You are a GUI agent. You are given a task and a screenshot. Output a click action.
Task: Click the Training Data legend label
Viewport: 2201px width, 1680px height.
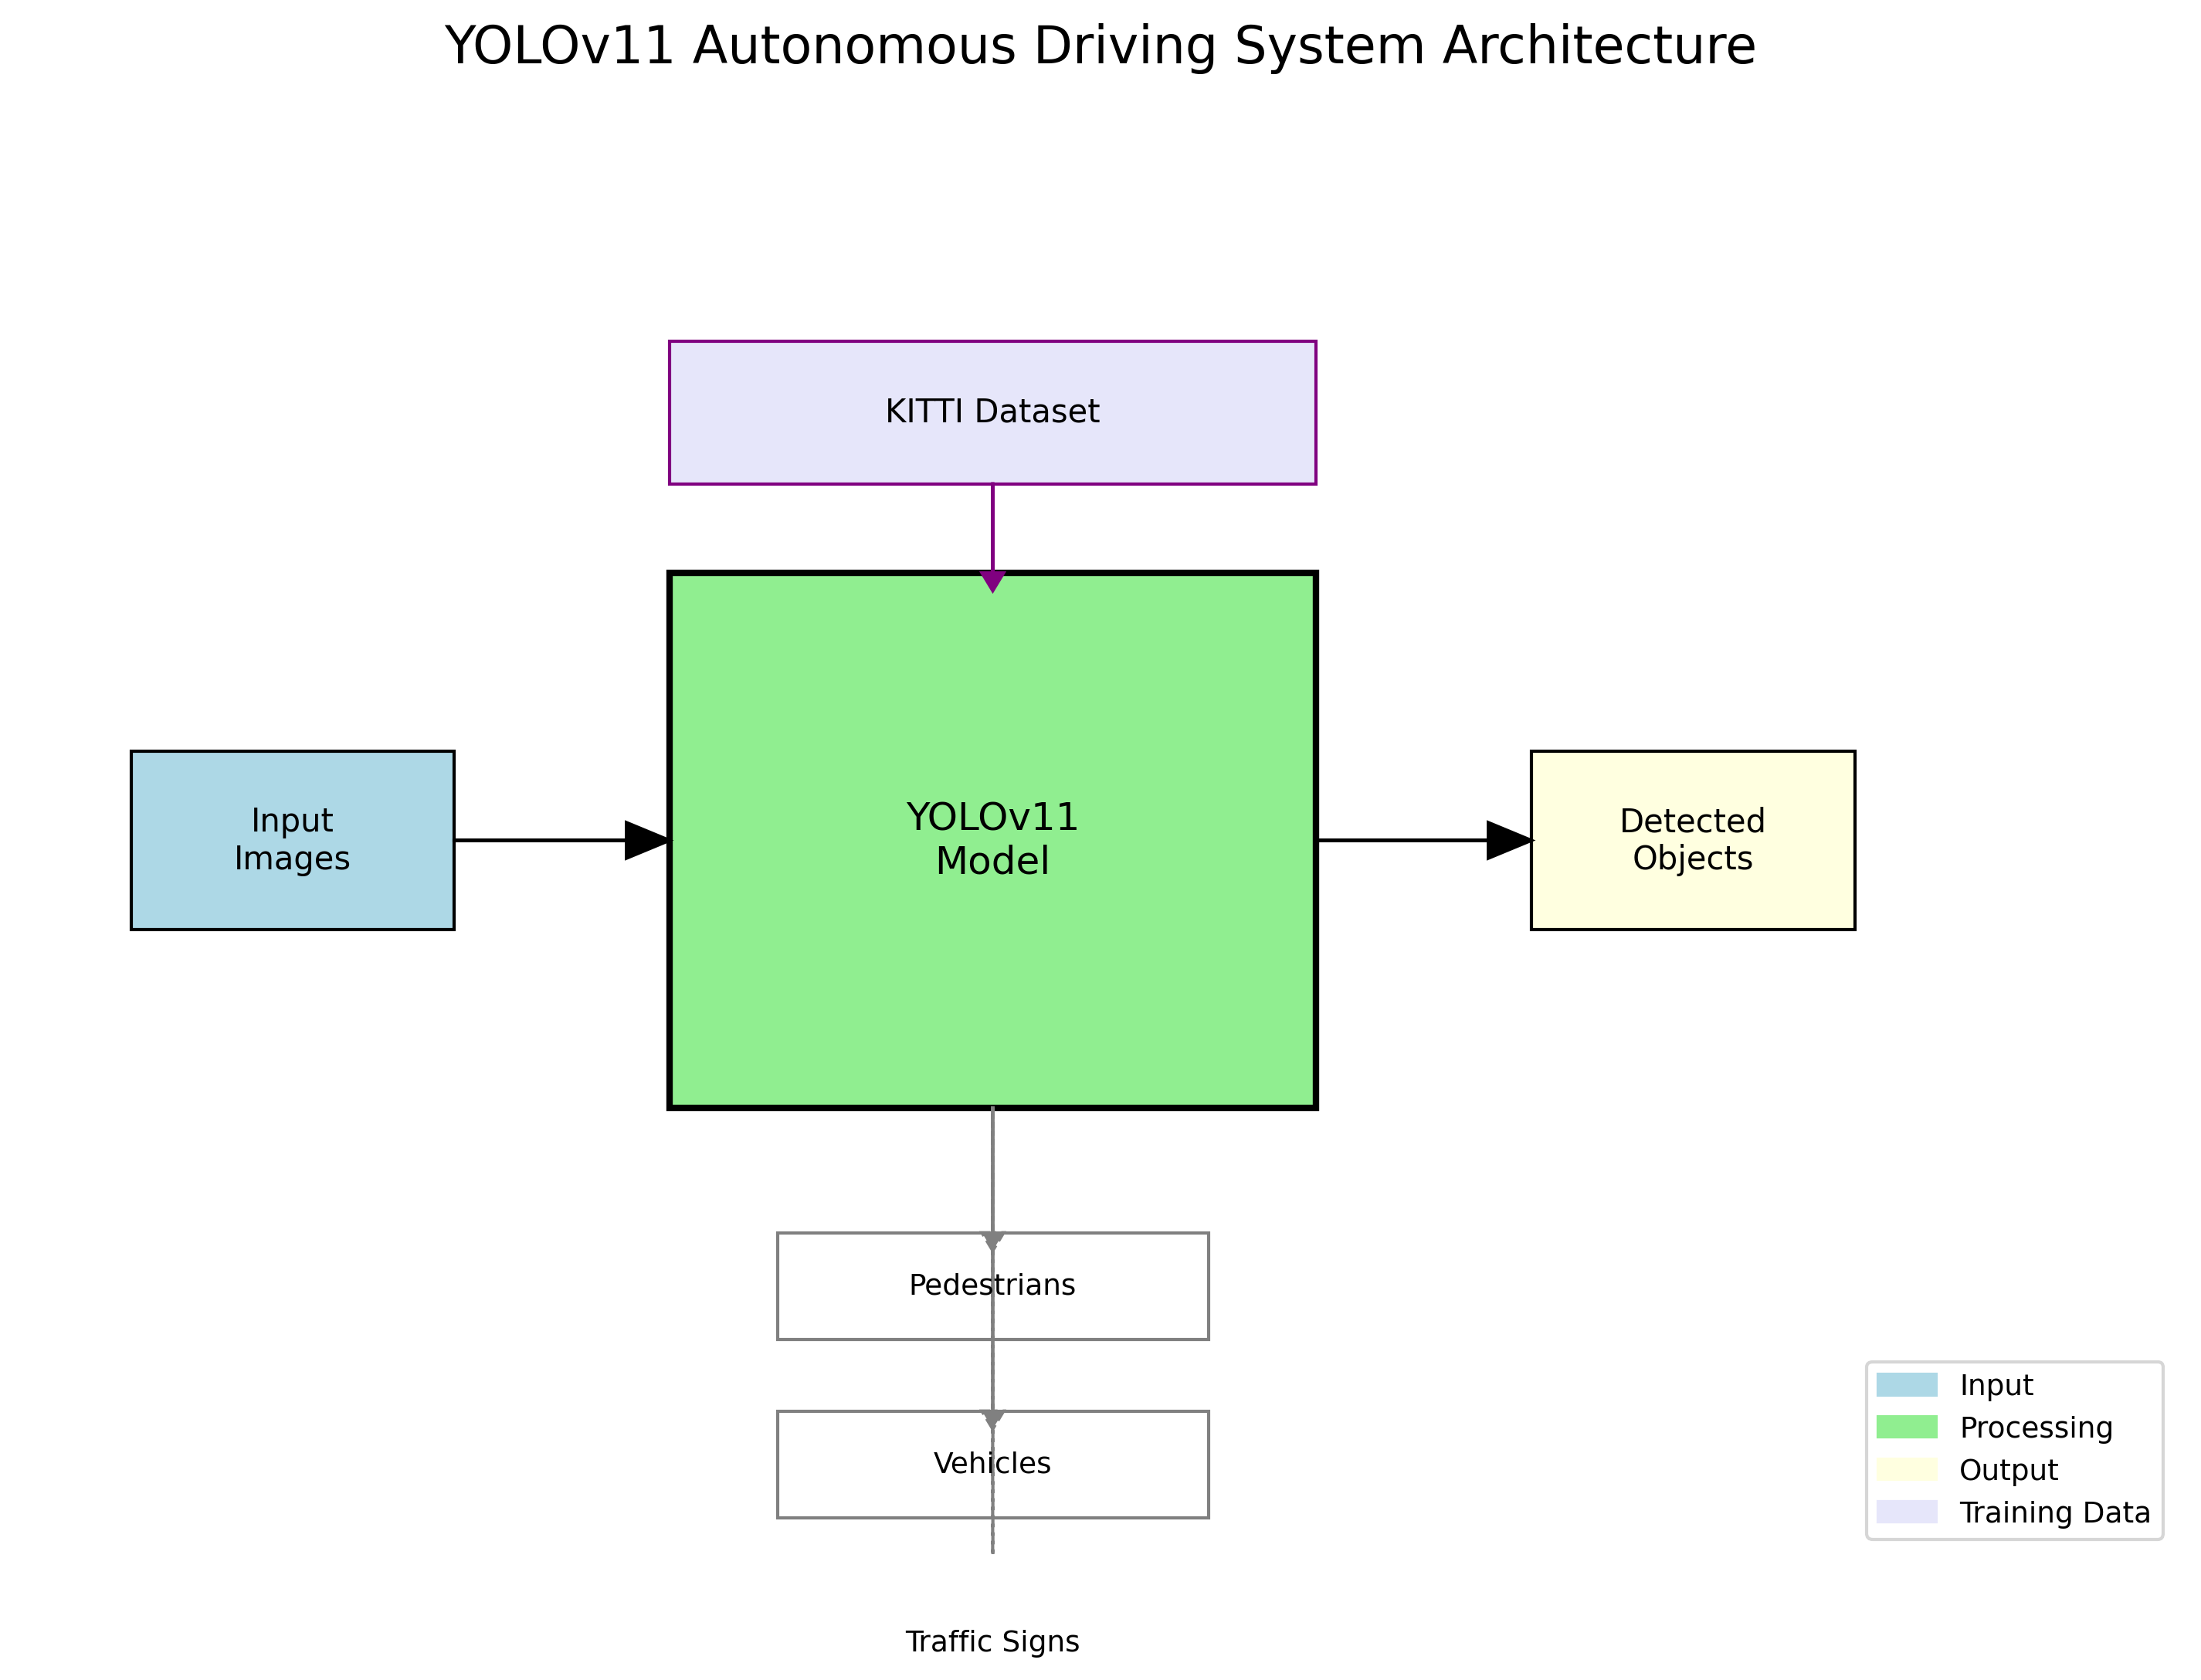point(2055,1512)
